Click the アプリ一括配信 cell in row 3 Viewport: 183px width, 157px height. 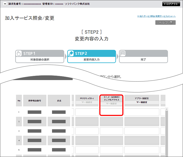pyautogui.click(x=142, y=131)
